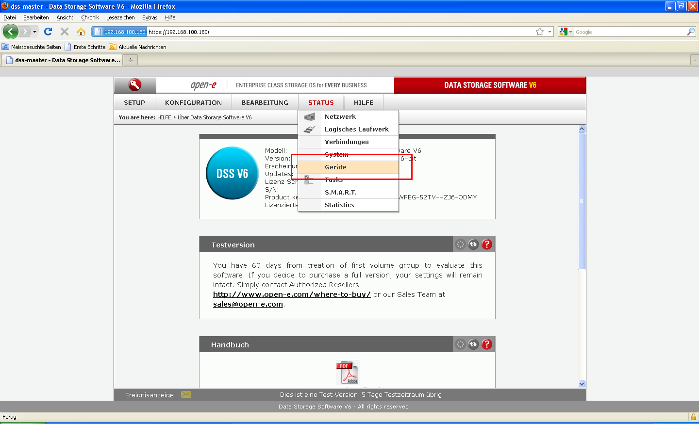
Task: Click the page scrollbar down arrow
Action: click(582, 384)
